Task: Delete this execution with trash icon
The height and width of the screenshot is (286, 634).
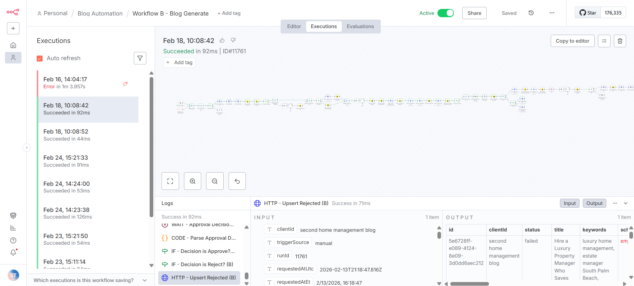Action: [620, 41]
